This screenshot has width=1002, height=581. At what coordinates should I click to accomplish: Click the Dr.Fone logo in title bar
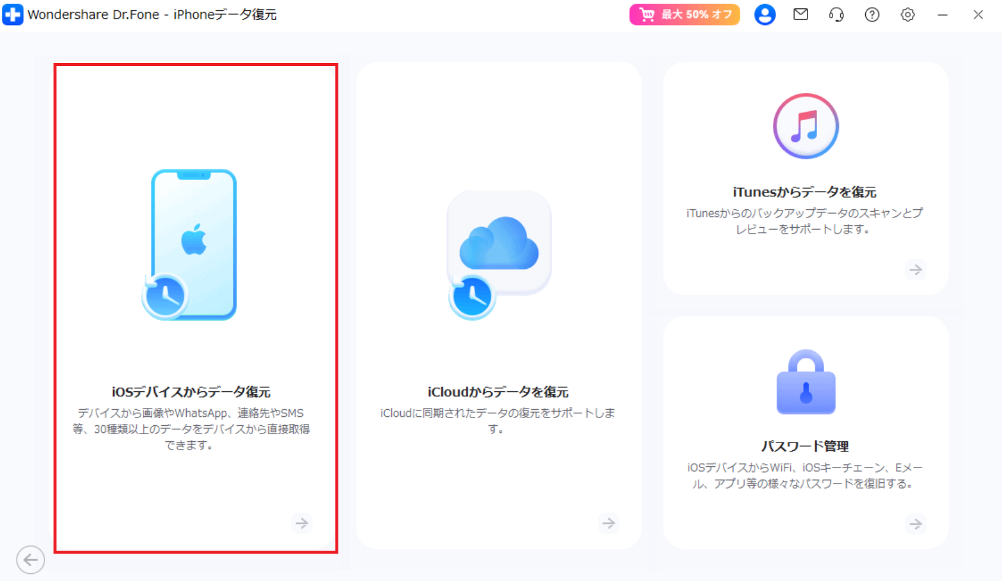tap(12, 14)
